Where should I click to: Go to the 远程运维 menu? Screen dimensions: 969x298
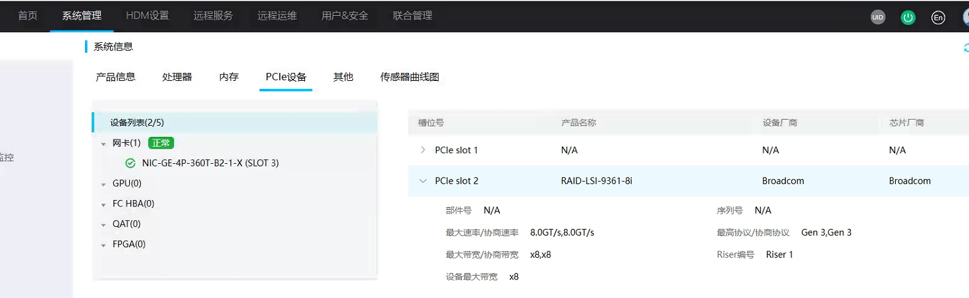click(277, 16)
